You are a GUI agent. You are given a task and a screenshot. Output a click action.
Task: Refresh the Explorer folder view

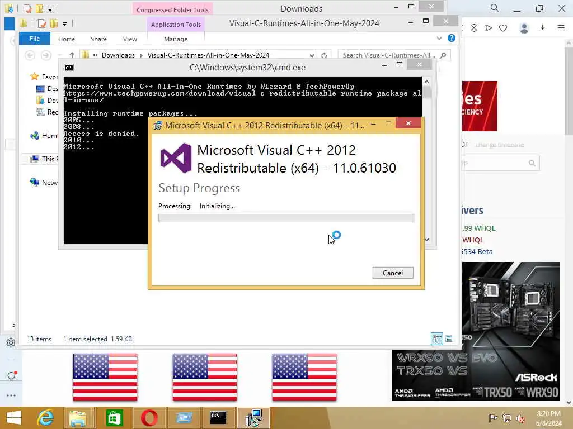[324, 55]
